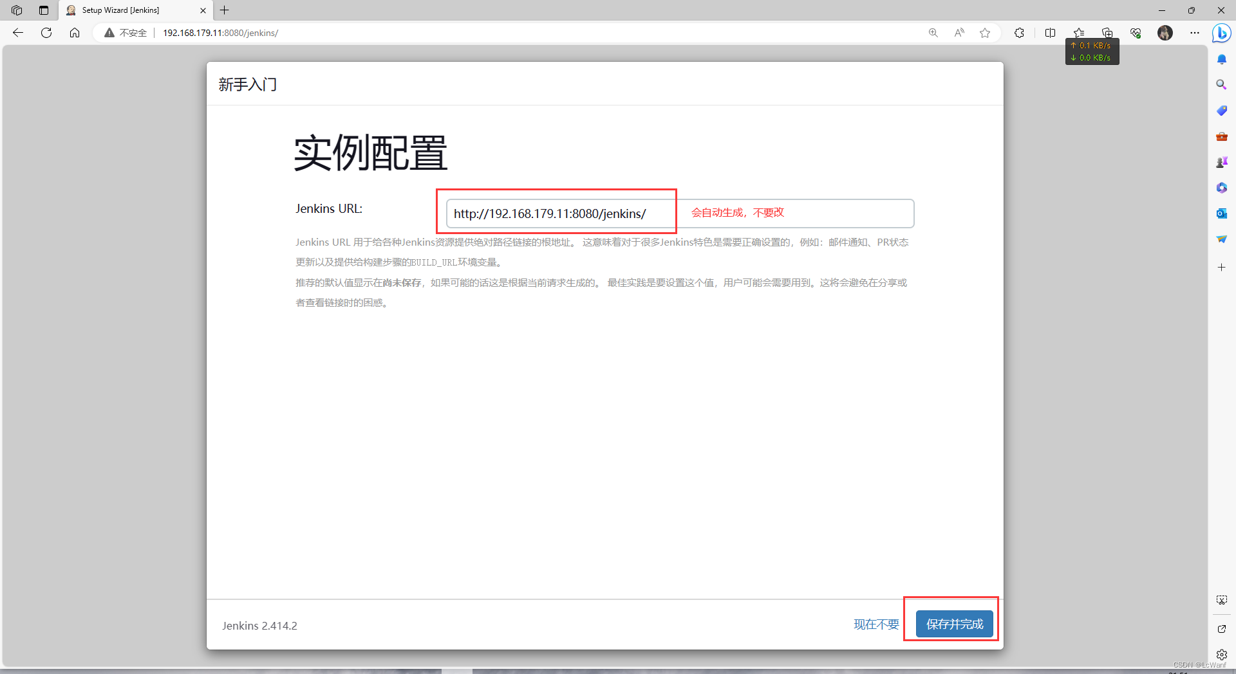Open the zoom magnifier in address bar

[933, 33]
